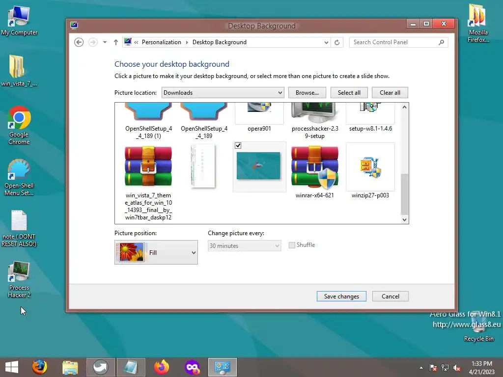Launch Google Chrome desktop shortcut
The height and width of the screenshot is (377, 503).
pyautogui.click(x=19, y=125)
